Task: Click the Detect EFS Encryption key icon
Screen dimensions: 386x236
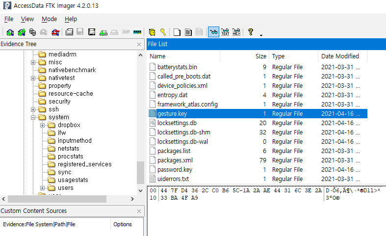Action: tap(163, 32)
